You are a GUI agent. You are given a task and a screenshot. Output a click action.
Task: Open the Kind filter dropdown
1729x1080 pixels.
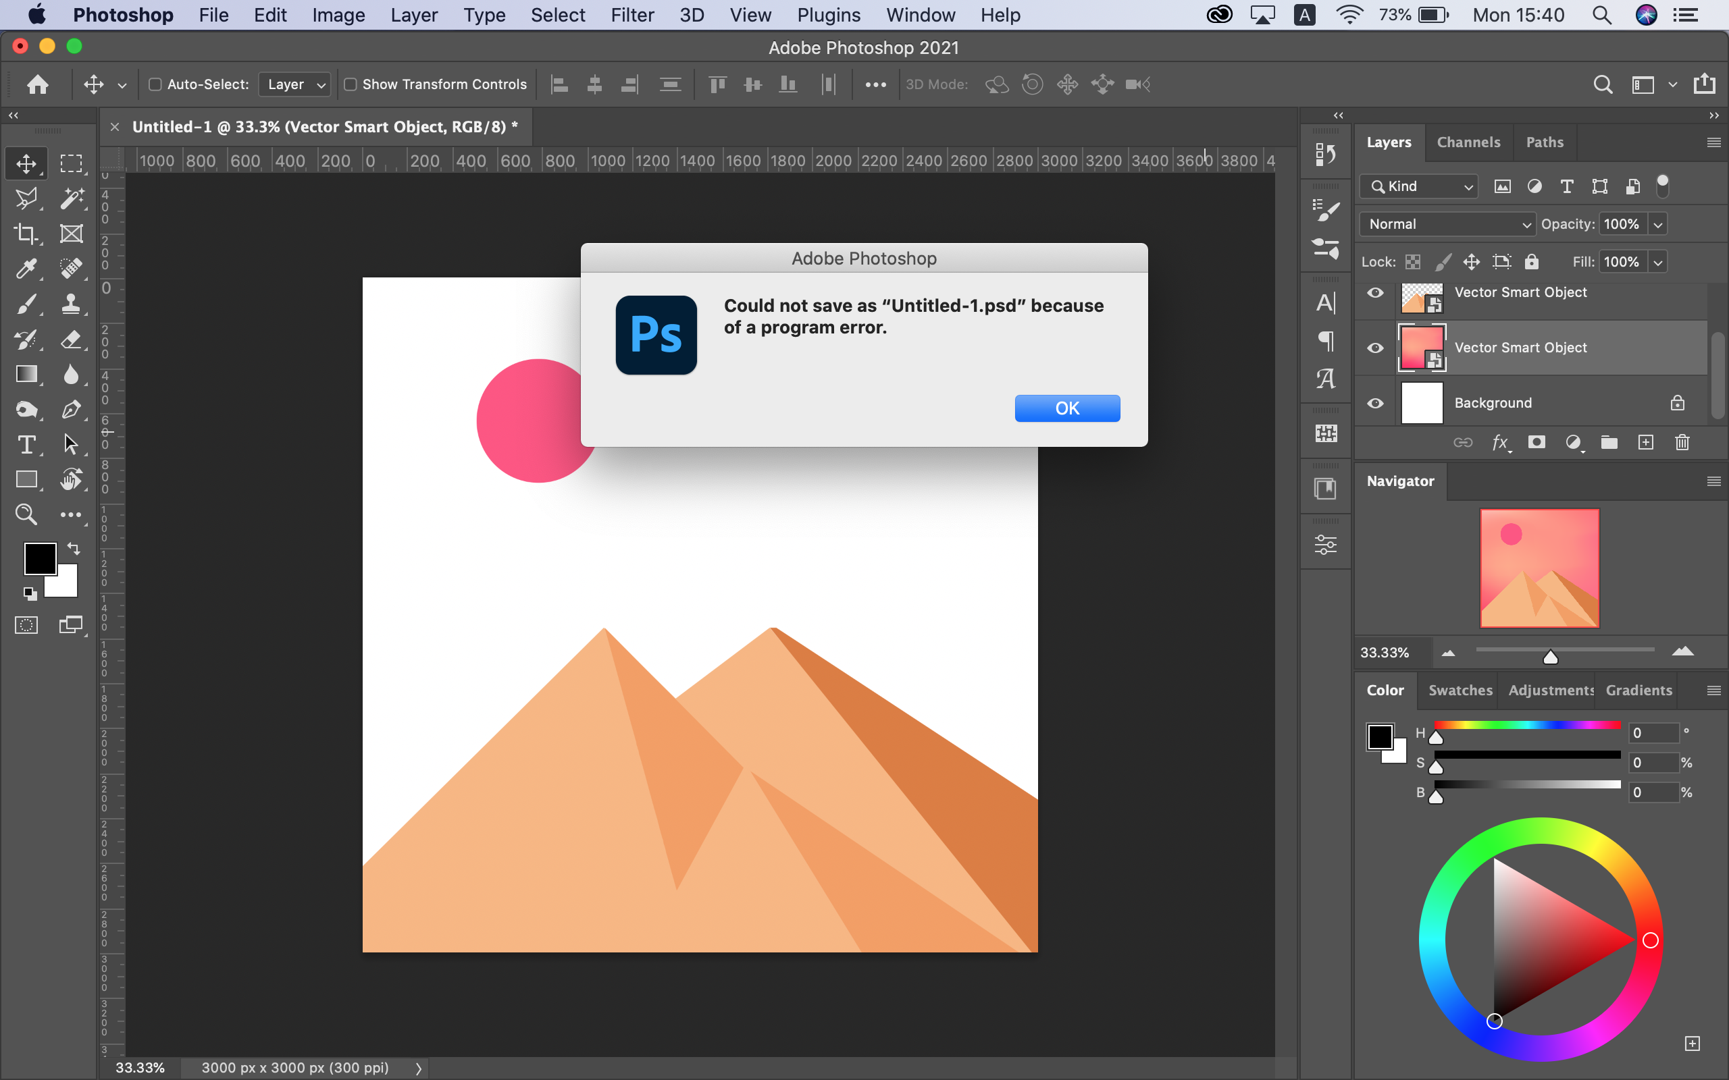pos(1418,186)
